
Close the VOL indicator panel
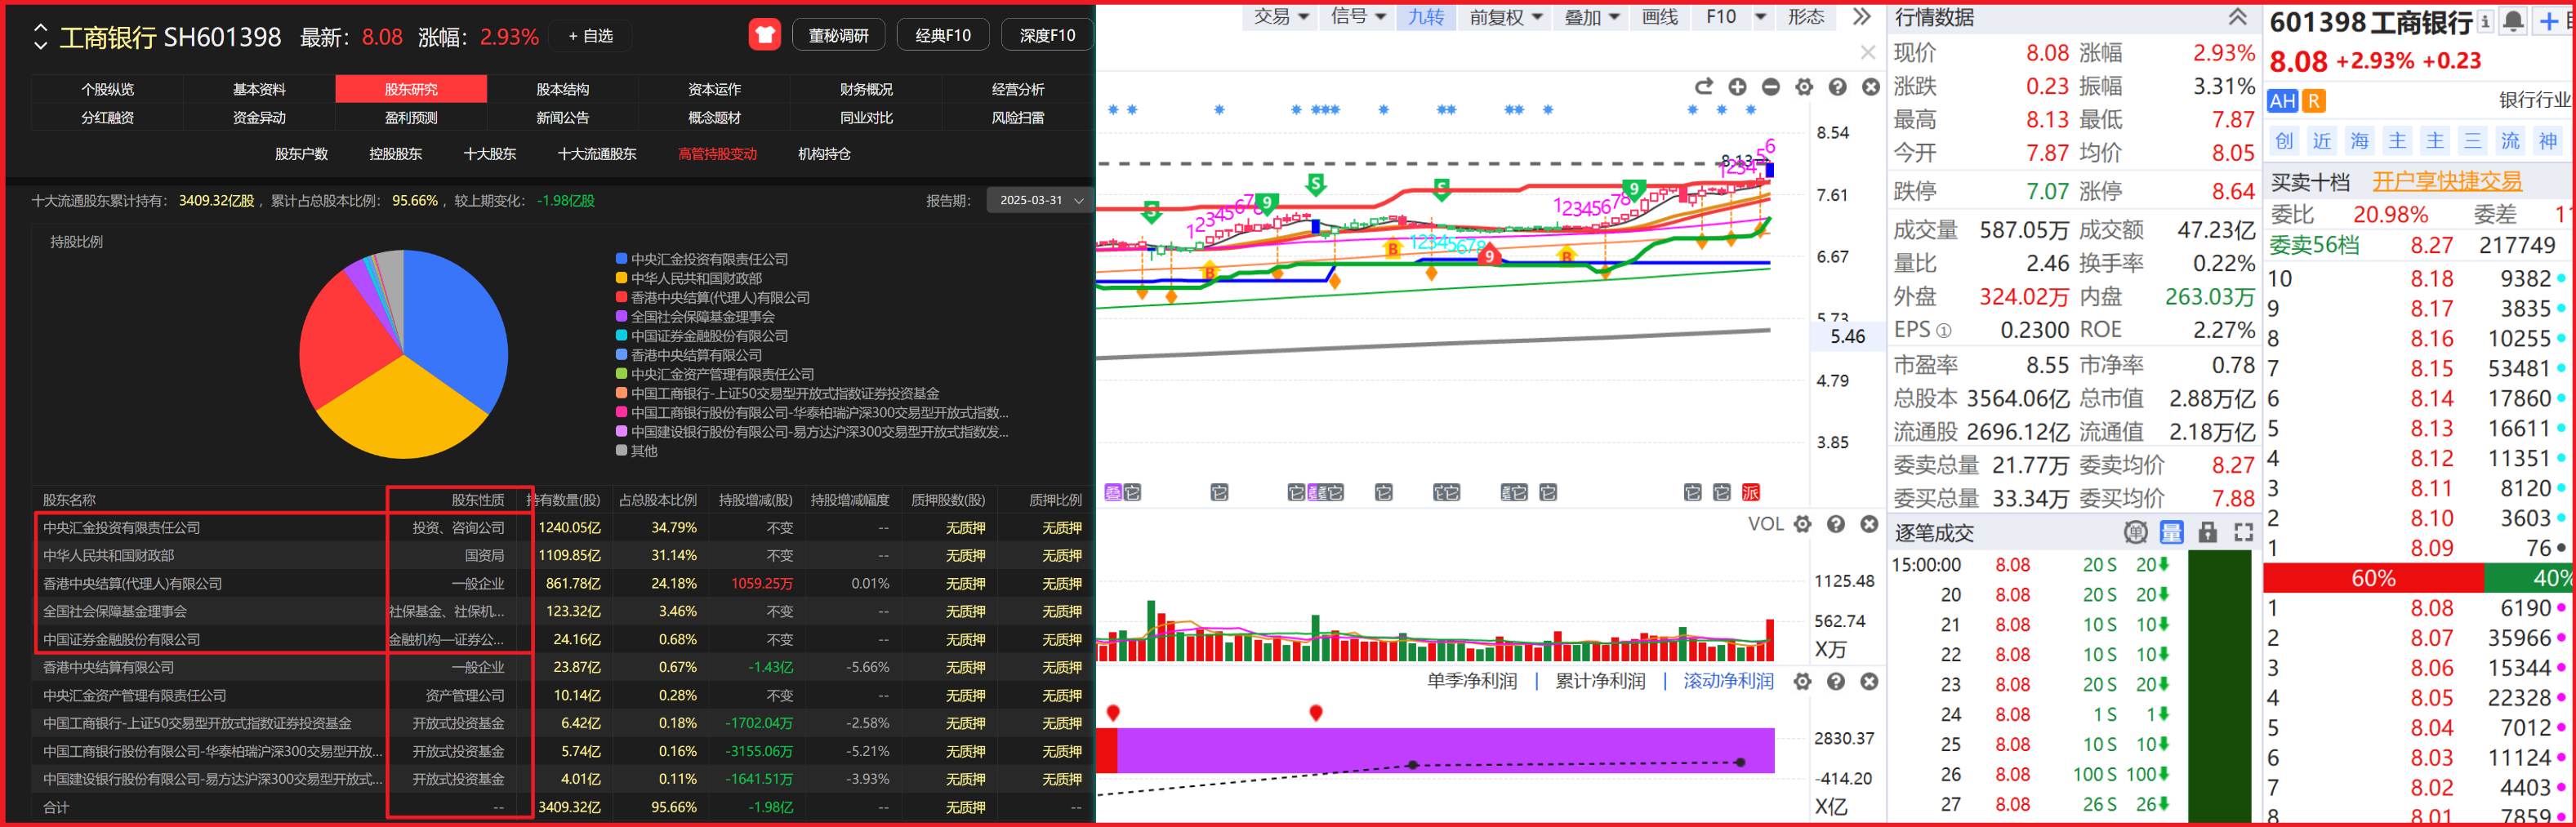tap(1869, 524)
